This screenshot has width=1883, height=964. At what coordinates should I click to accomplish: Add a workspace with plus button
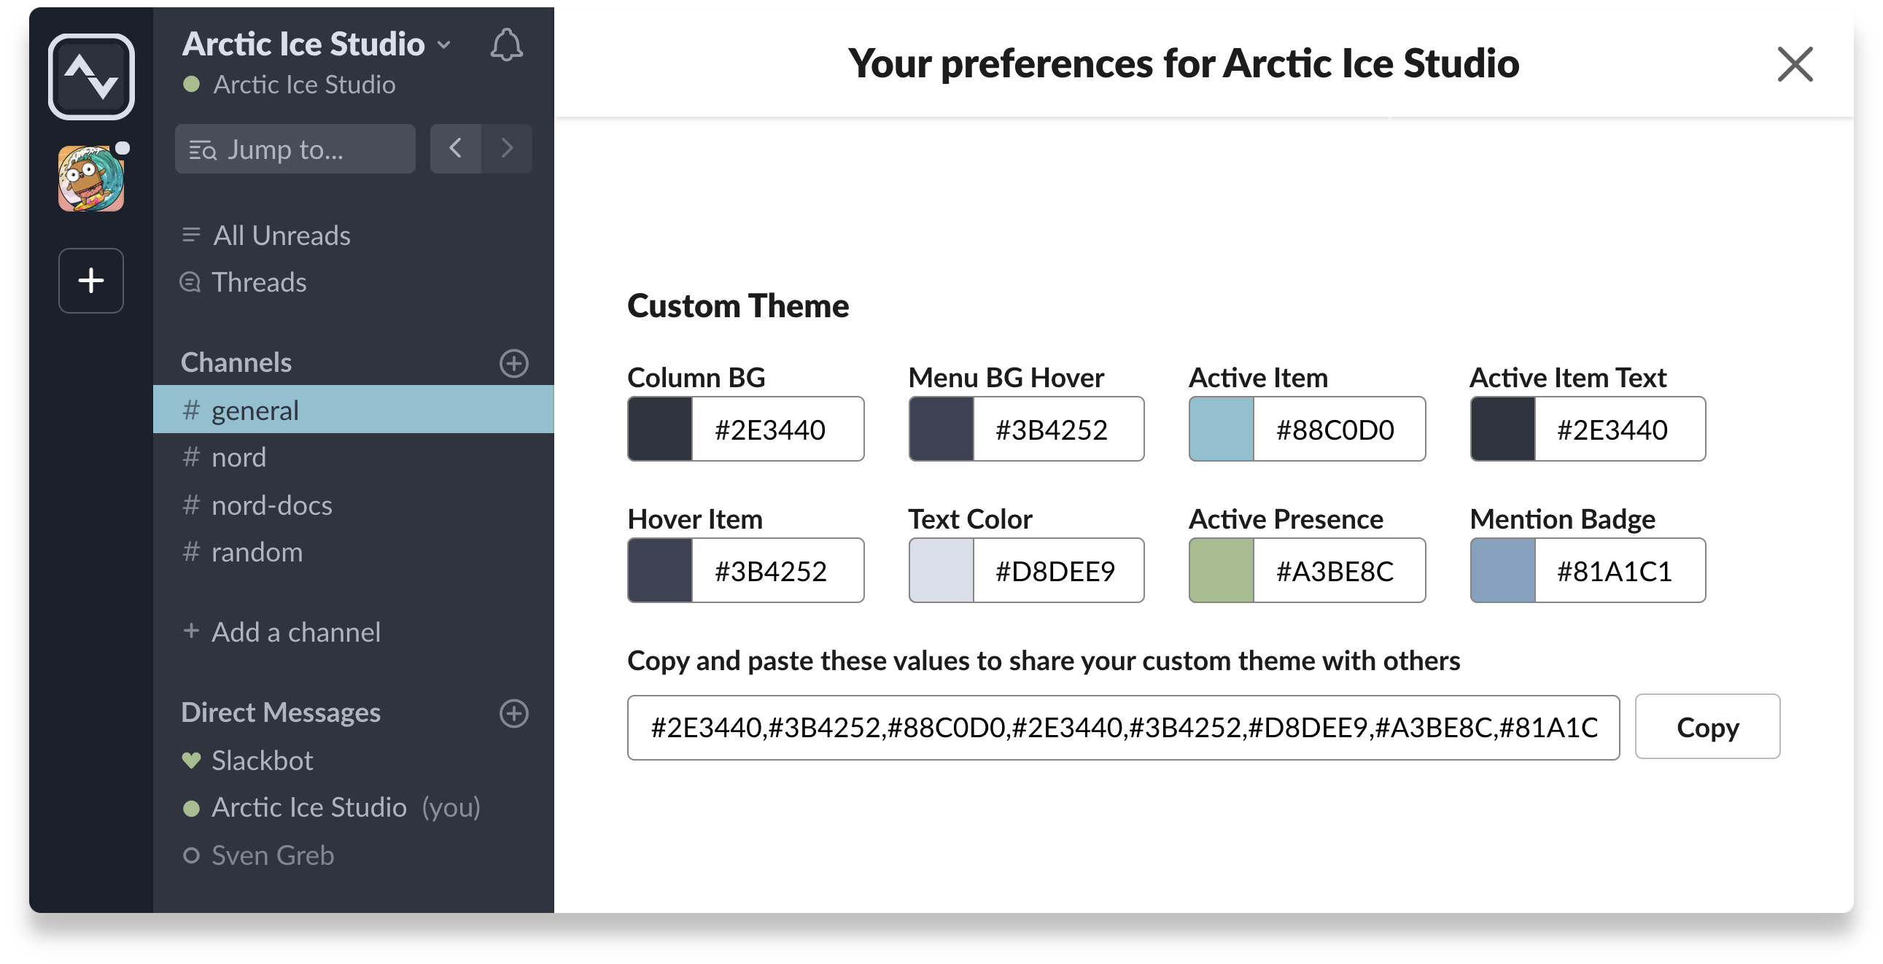(91, 281)
